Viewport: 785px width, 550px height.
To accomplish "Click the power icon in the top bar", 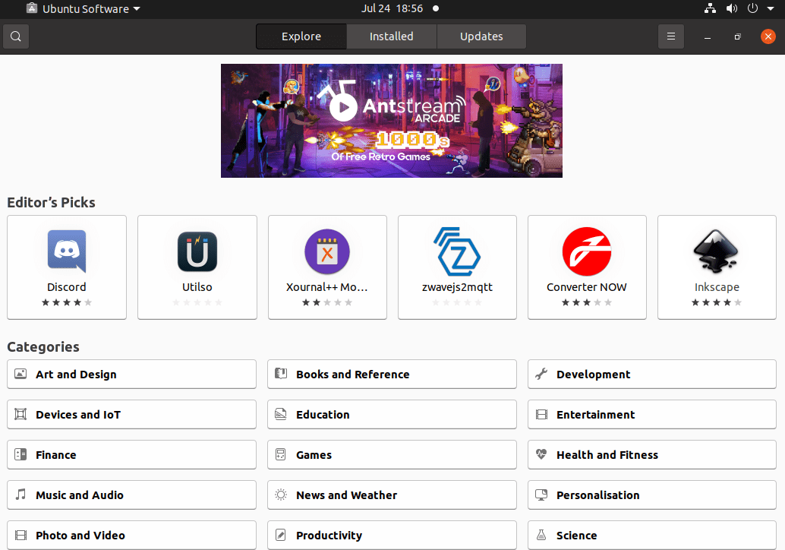I will coord(752,8).
